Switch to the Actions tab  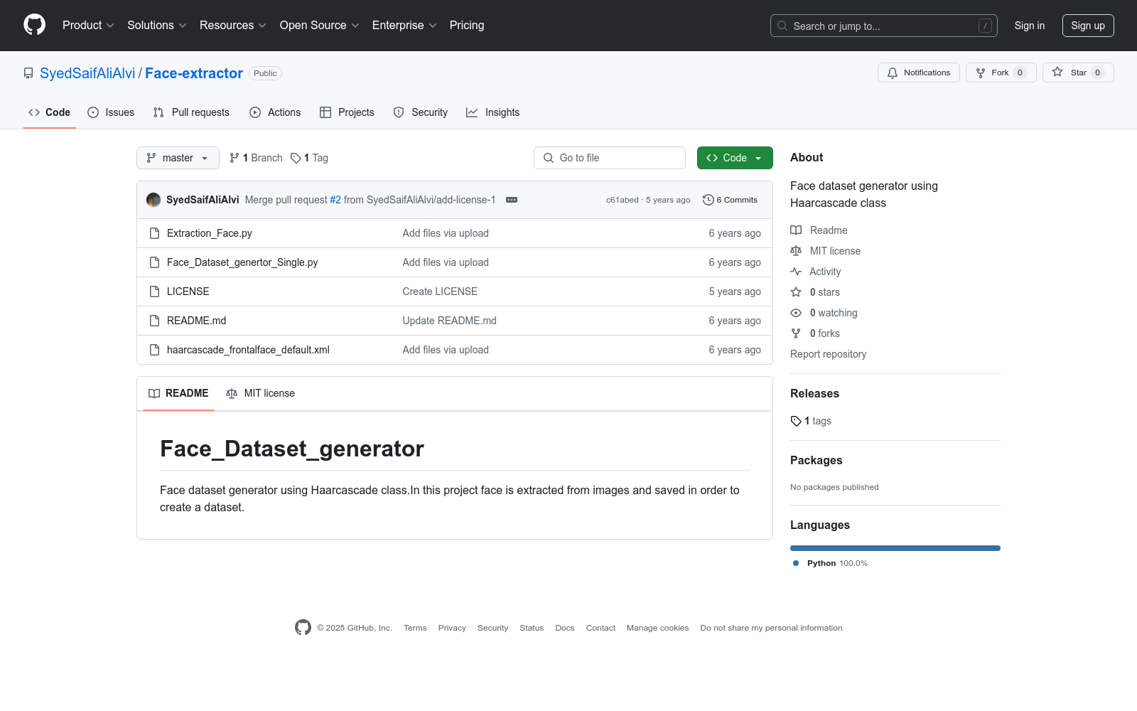coord(275,112)
